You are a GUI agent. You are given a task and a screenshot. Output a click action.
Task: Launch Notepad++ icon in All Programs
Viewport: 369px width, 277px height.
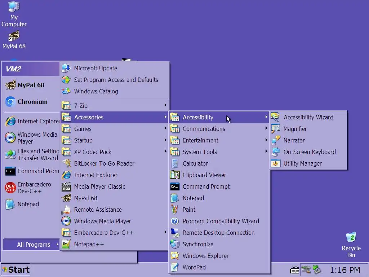(66, 244)
